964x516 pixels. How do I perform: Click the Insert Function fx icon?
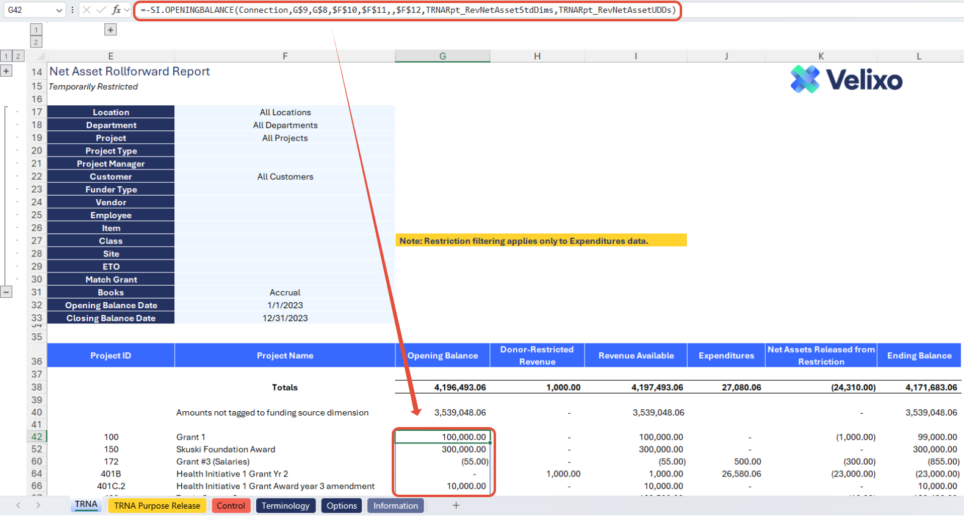click(x=116, y=10)
